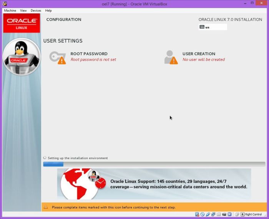Open the Root Password settings
Screen dimensions: 269x219
coord(89,54)
